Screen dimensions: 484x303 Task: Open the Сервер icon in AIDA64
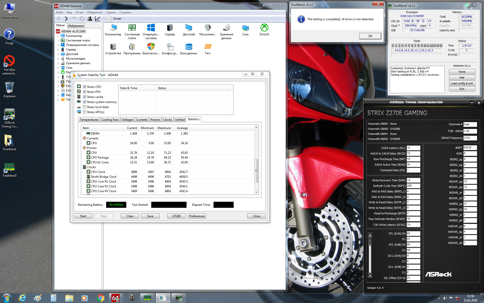(x=170, y=28)
